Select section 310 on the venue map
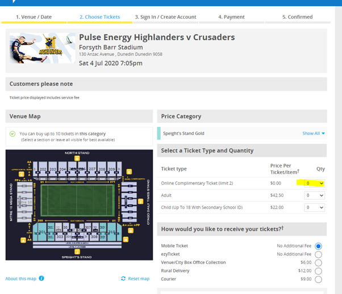This screenshot has width=342, height=294. pos(112,232)
